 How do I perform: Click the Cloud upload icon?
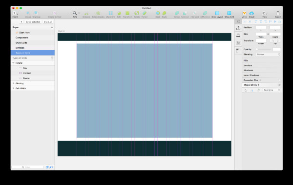pyautogui.click(x=251, y=13)
